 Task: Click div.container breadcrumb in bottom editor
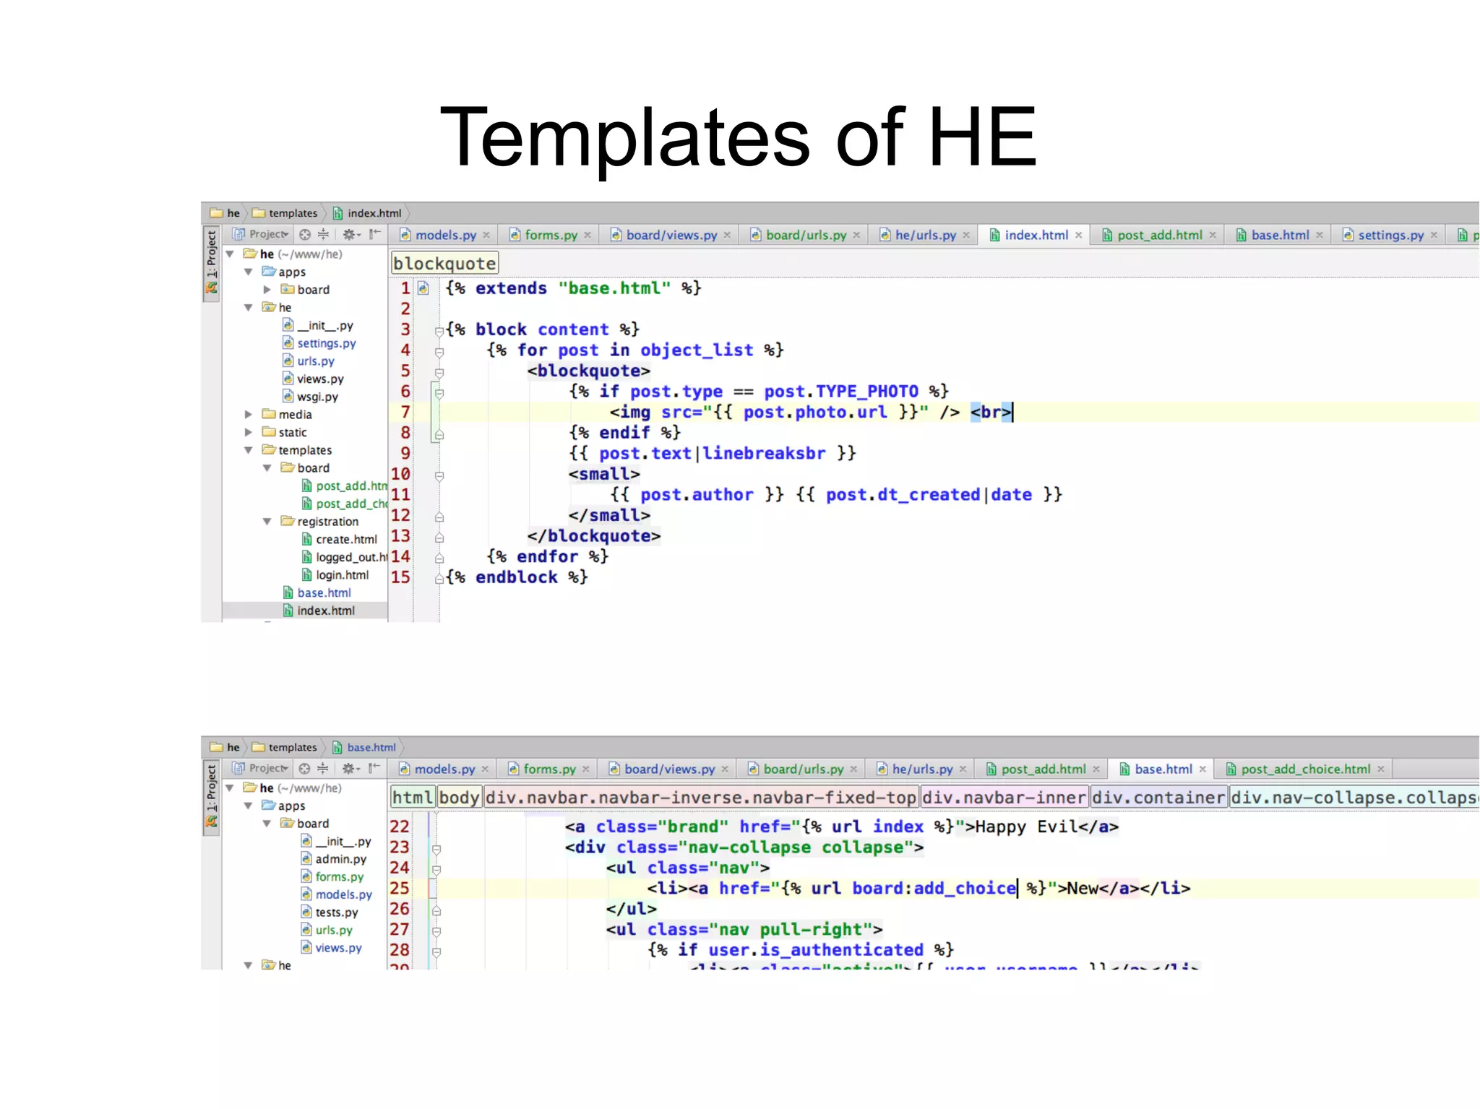coord(1158,798)
